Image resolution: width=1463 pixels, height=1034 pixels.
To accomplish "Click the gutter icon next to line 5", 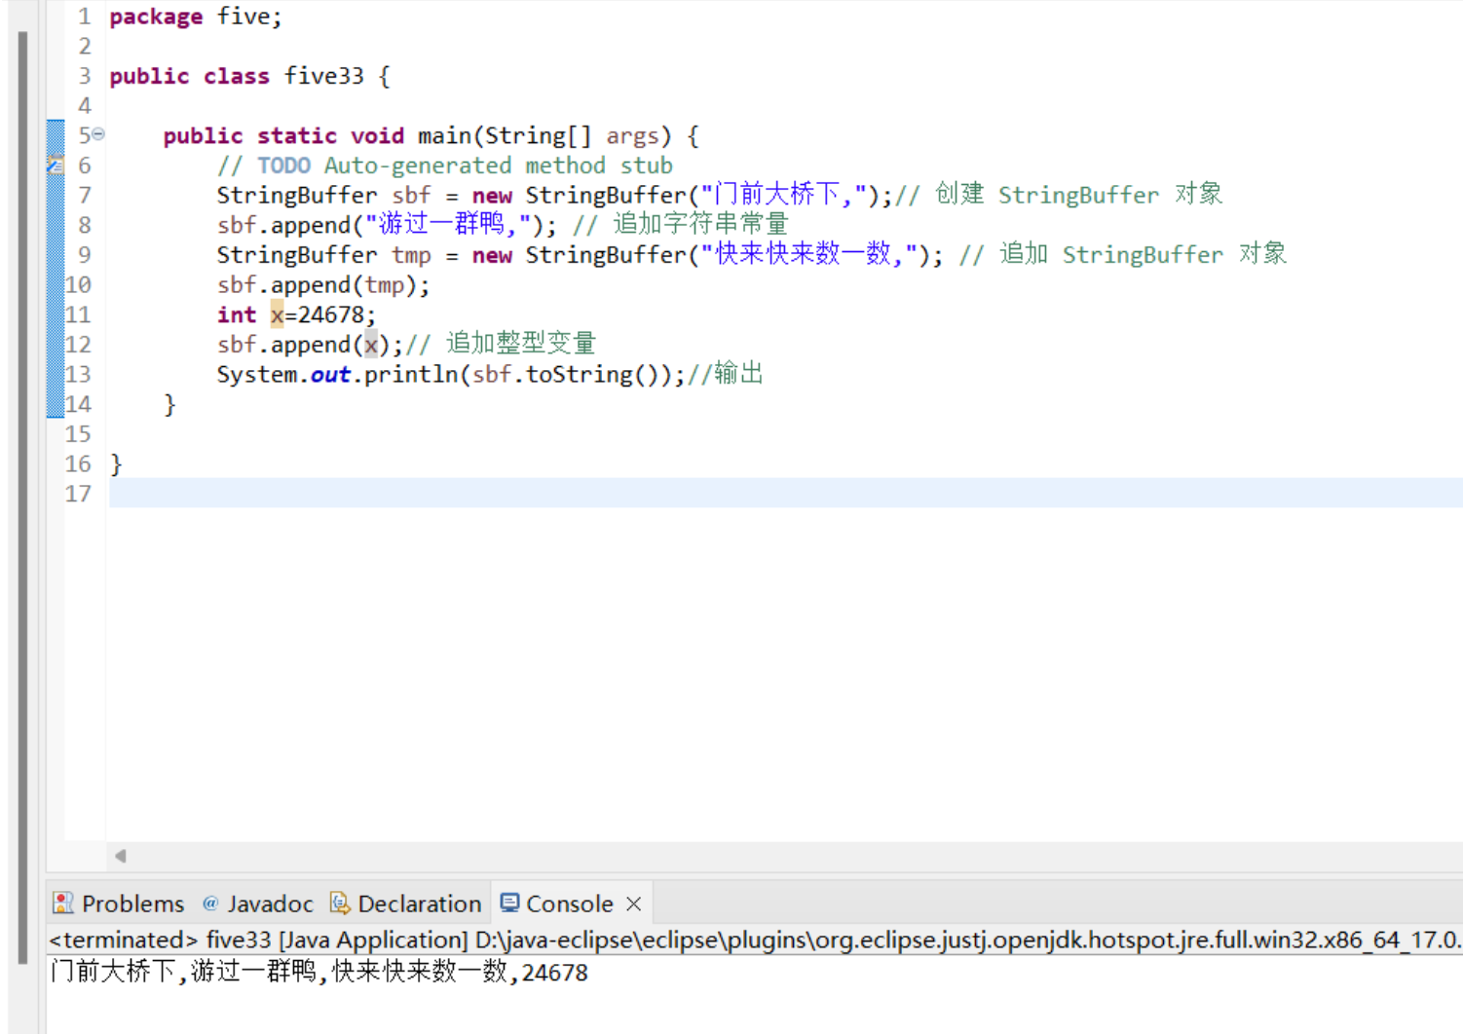I will (x=98, y=132).
